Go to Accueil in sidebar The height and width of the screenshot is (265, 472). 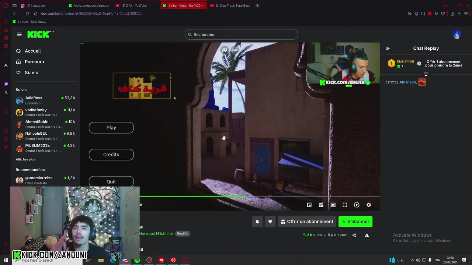28,51
